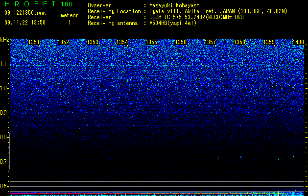
Task: Click the HROFFT title text
Action: (31, 4)
